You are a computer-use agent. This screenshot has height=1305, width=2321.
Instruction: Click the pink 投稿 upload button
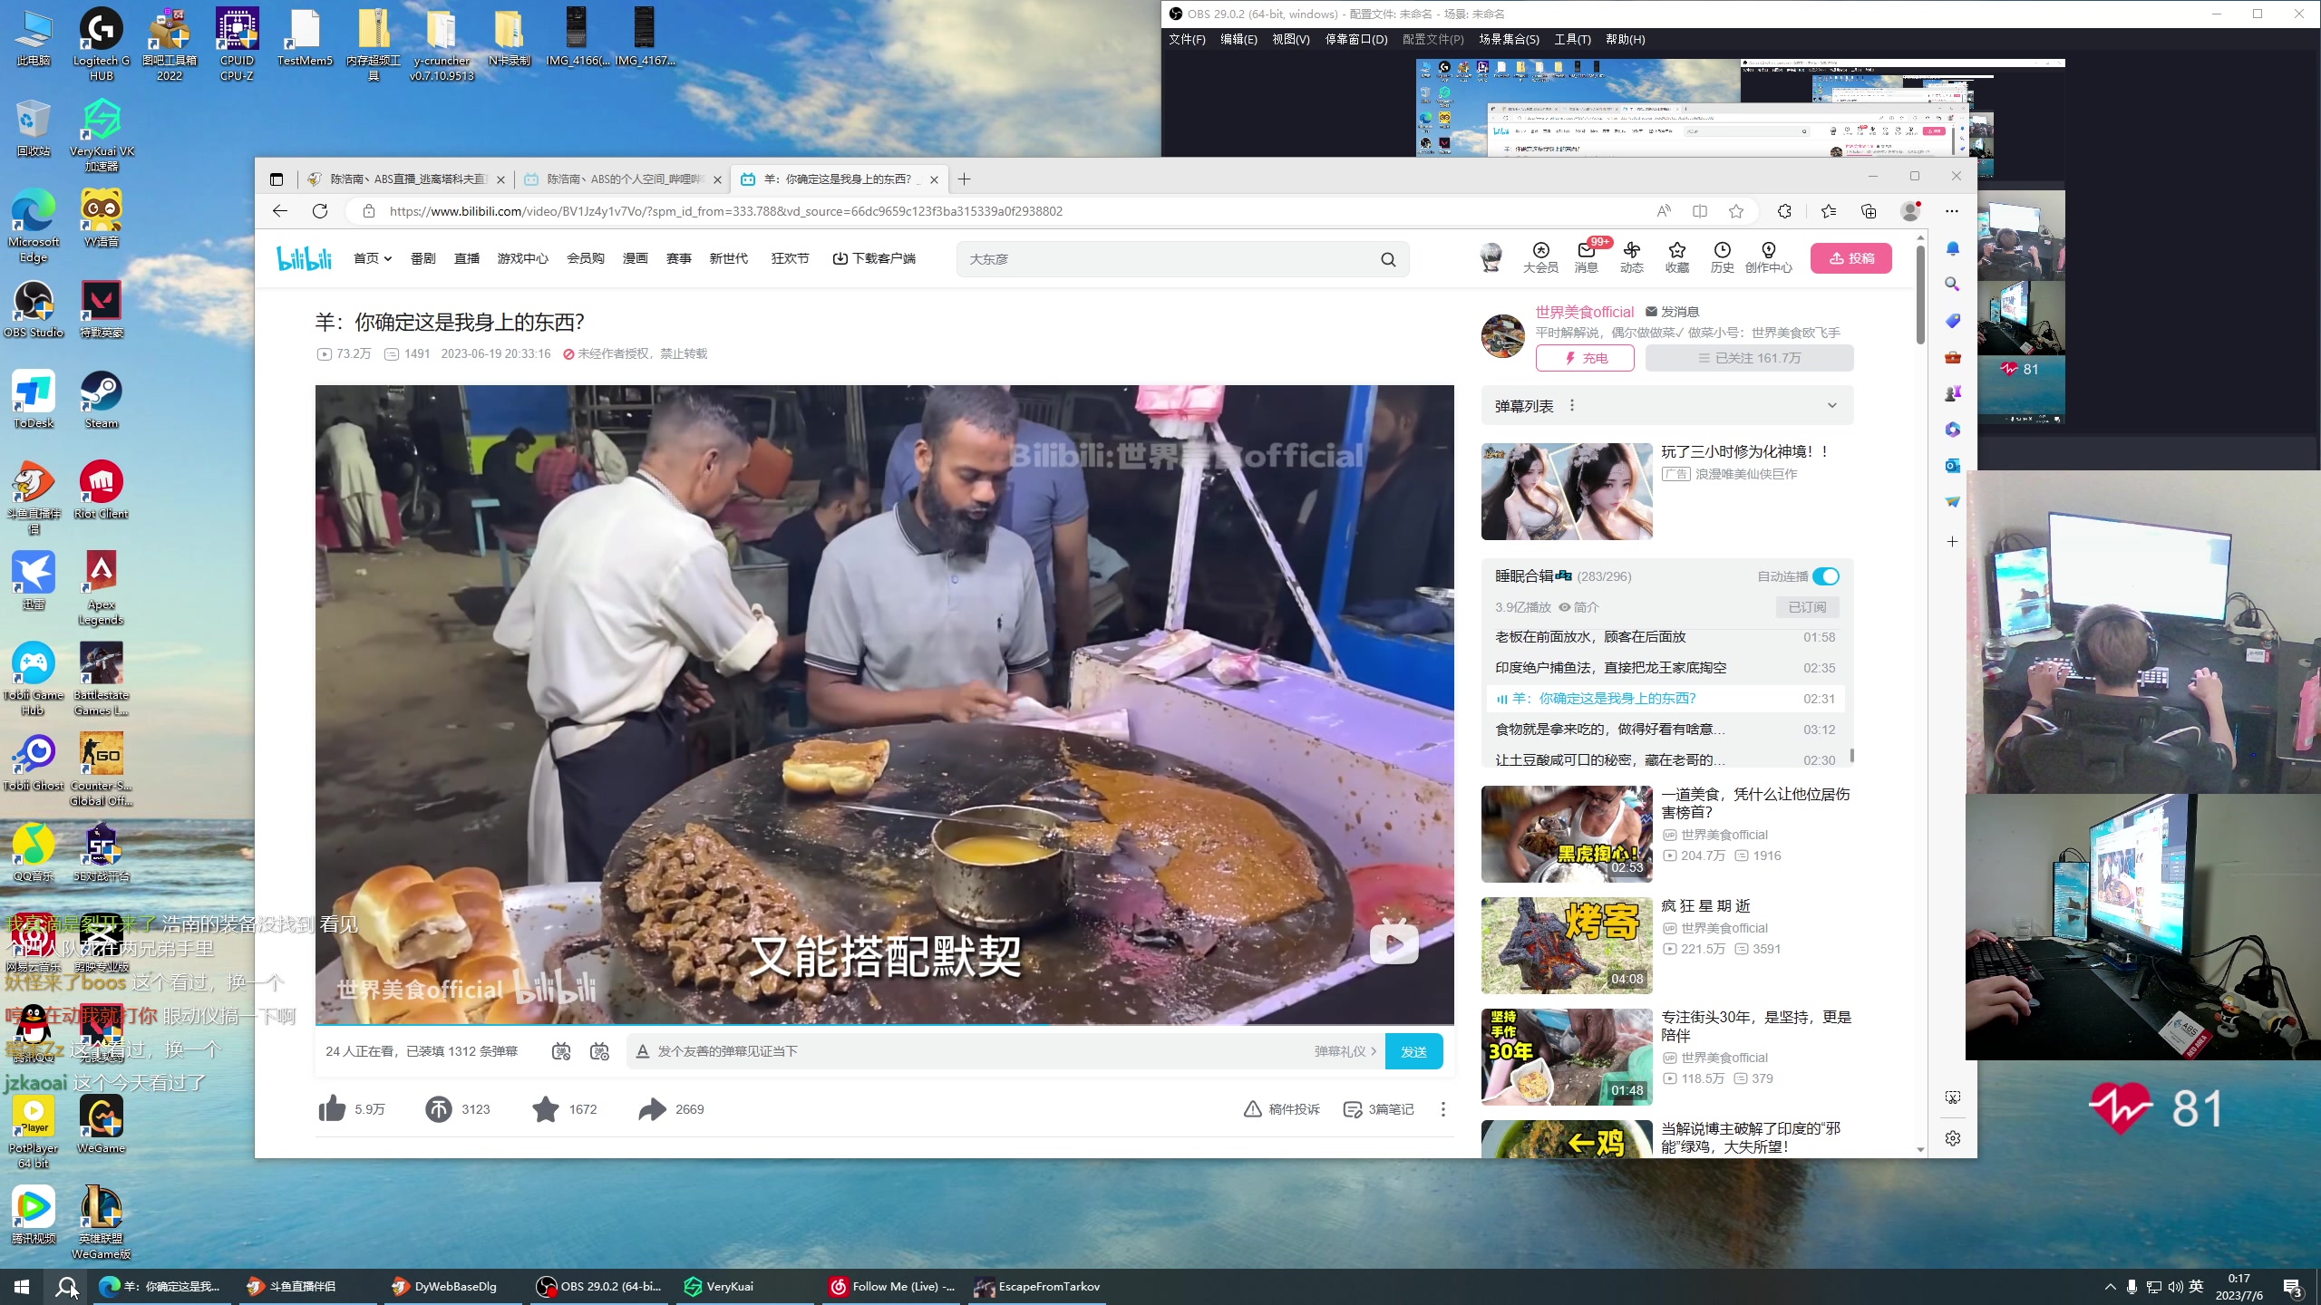click(x=1850, y=258)
